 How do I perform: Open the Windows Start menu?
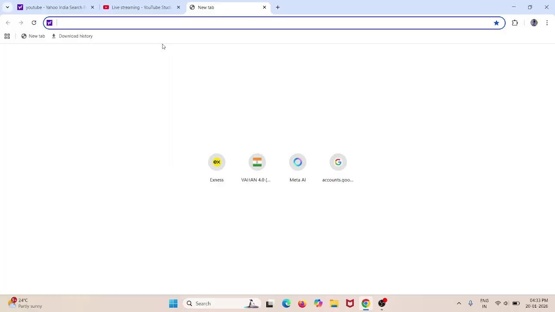click(173, 303)
